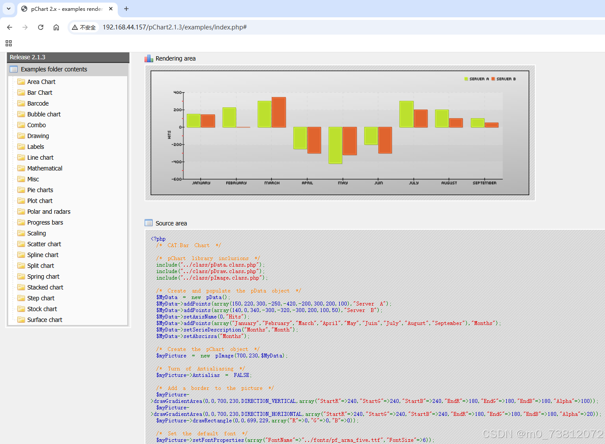Click the Stock chart folder icon
This screenshot has width=605, height=444.
click(x=21, y=309)
